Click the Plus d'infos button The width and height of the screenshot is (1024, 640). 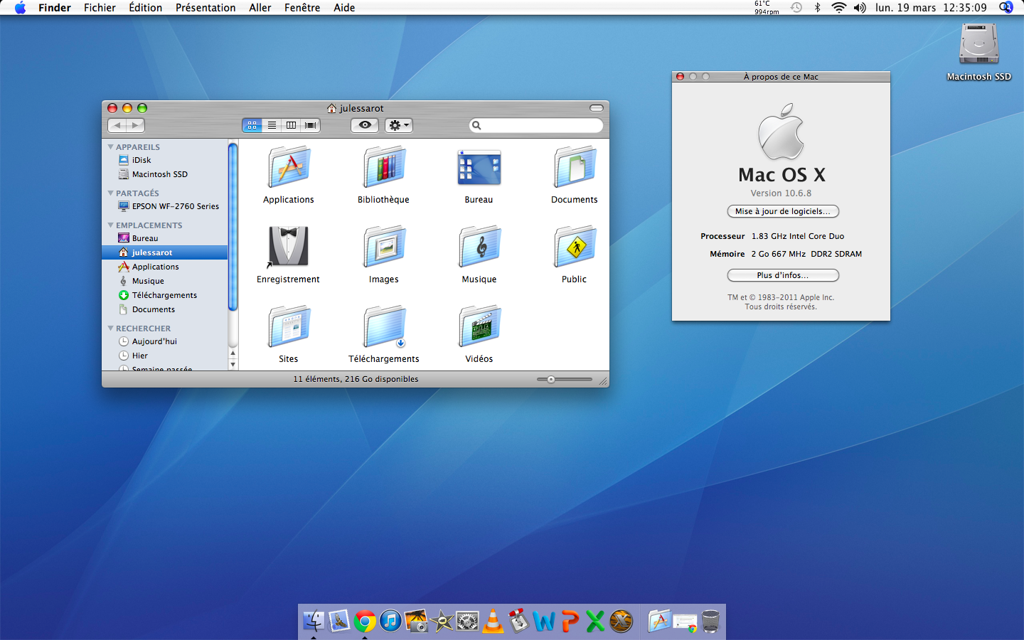click(782, 275)
